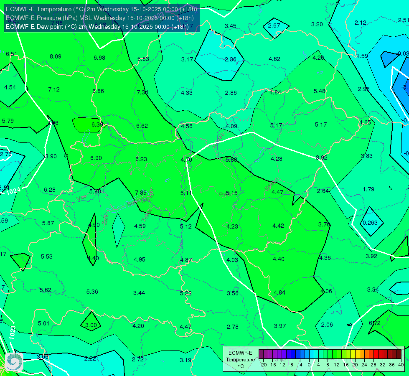Click the 5.22 value
This screenshot has width=409, height=376.
tap(186, 293)
